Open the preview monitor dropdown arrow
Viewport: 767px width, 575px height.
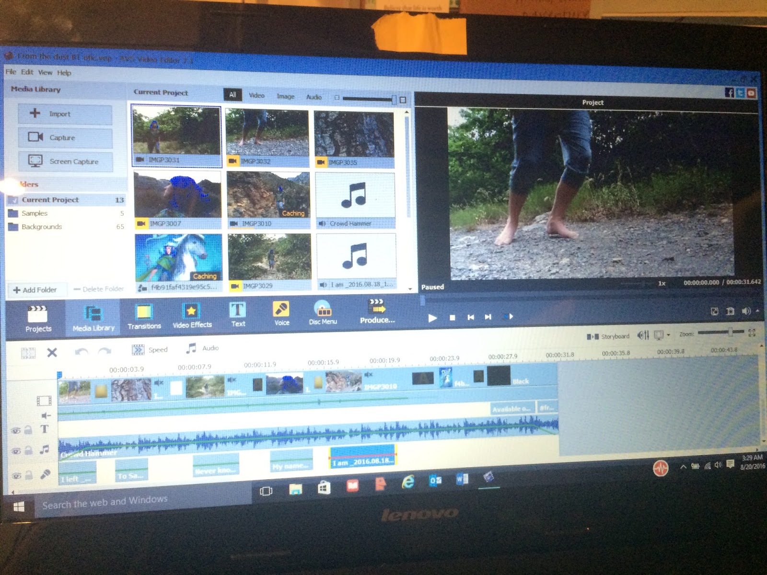coord(668,334)
